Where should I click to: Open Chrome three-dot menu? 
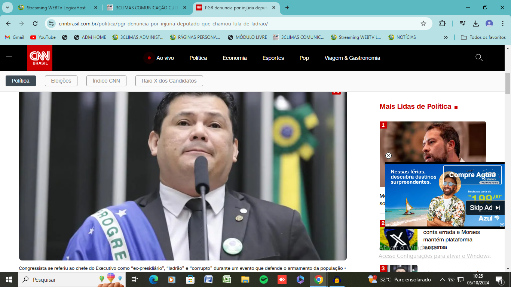pos(502,24)
